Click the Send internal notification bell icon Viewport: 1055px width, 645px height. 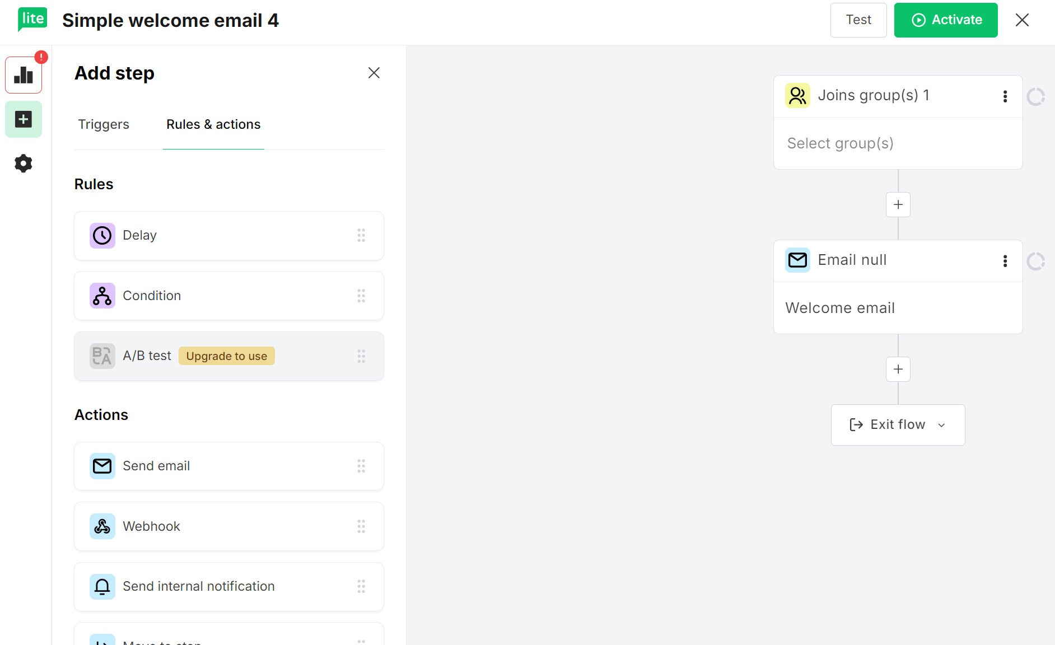click(x=102, y=586)
